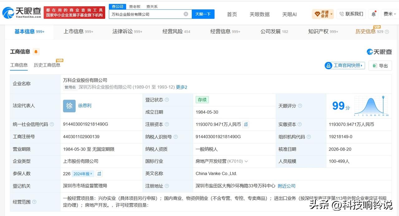Click the help icon next to 经营范围

[x=34, y=202]
